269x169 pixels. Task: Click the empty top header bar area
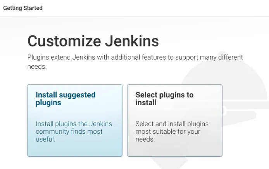pos(155,8)
